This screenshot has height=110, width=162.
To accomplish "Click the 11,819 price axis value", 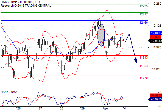I will click(x=157, y=69).
